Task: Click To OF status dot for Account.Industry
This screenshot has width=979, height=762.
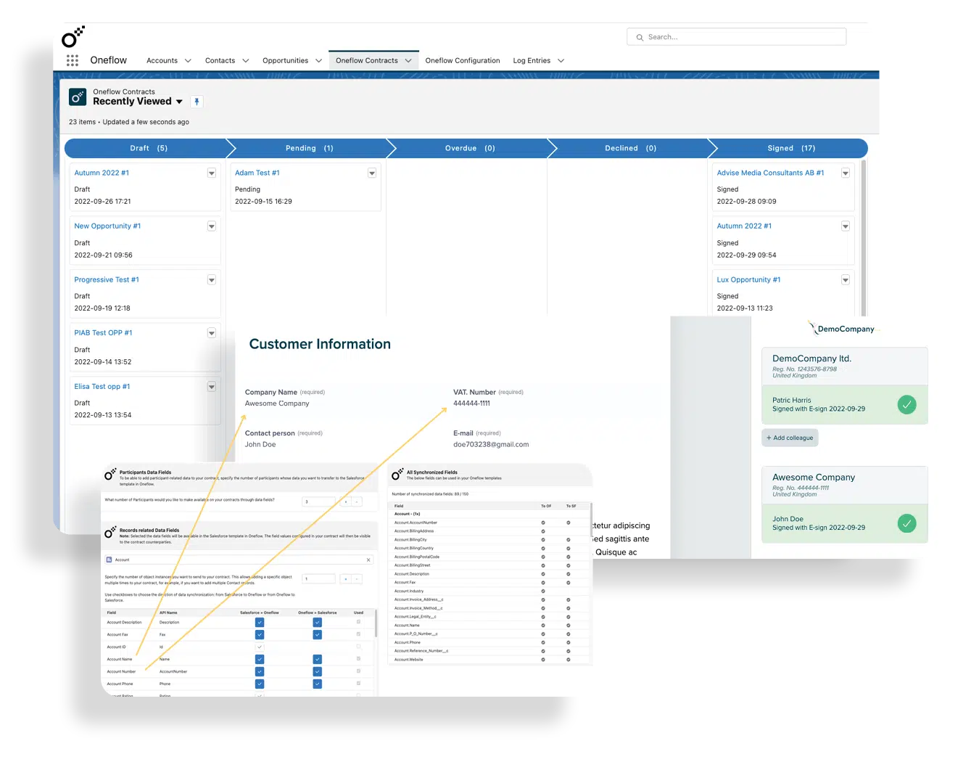Action: coord(543,591)
